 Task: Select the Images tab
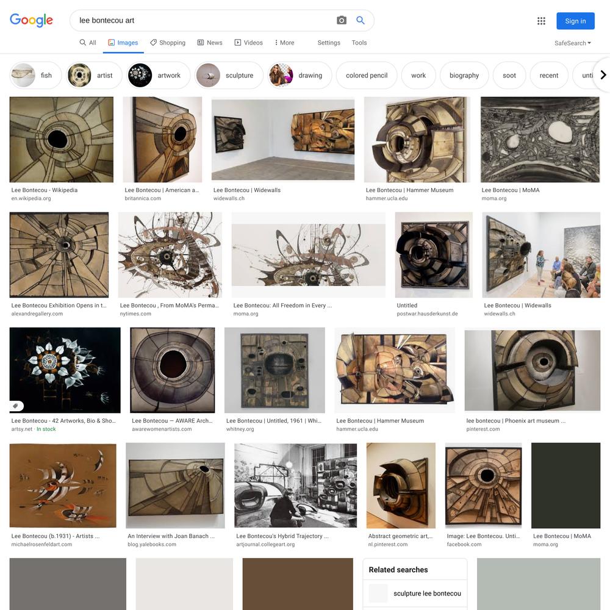point(123,43)
